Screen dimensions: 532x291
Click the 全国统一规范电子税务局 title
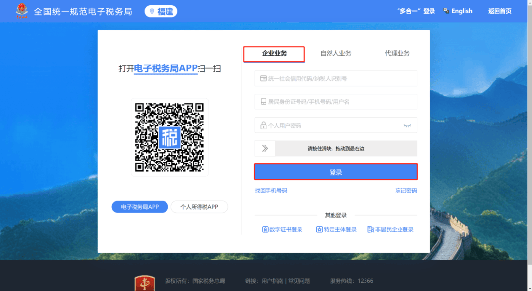click(x=83, y=11)
